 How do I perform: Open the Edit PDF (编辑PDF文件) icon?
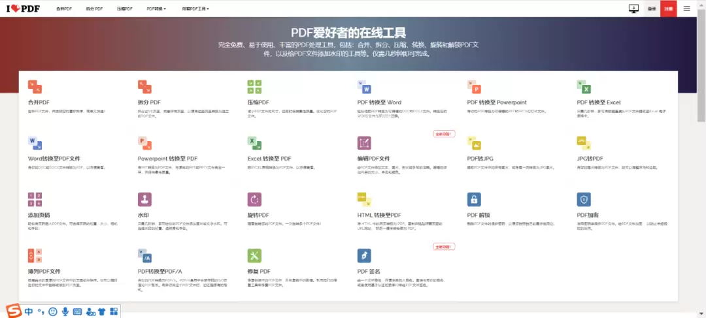pyautogui.click(x=364, y=143)
